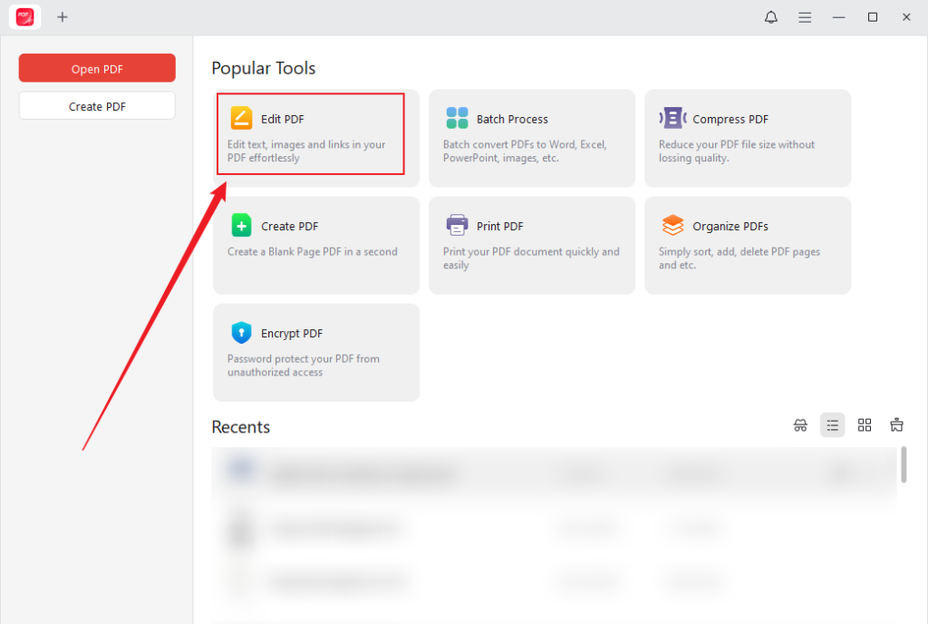Screen dimensions: 928x624
Task: Enable private mode in Recents
Action: coord(800,424)
